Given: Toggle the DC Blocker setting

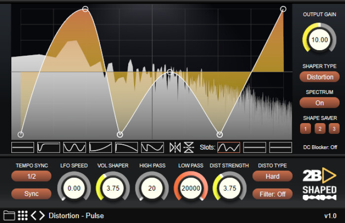Looking at the screenshot, I should 320,147.
